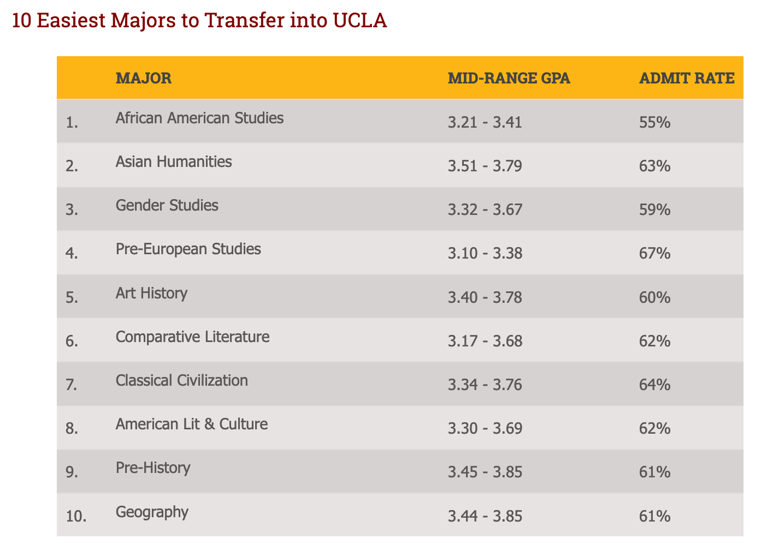
Task: Click the '10 Easiest Majors to Transfer into UCLA' heading
Action: [x=199, y=21]
